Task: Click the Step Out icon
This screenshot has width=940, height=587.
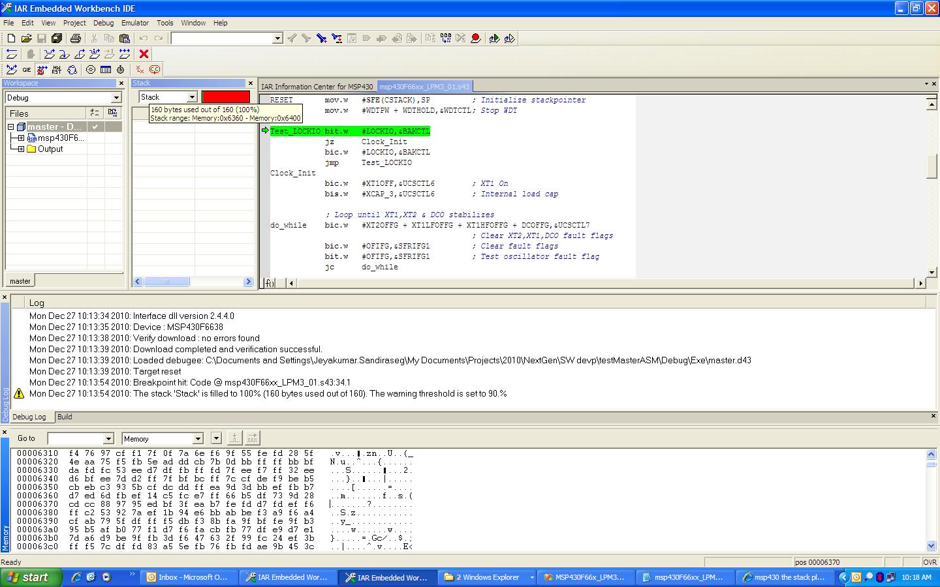Action: tap(80, 54)
